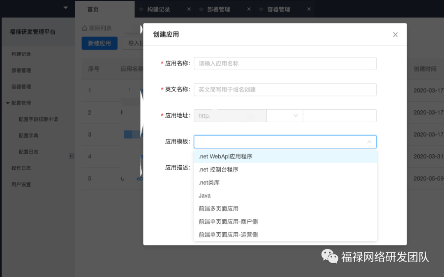Select .net 控制台程序 template option
444x277 pixels.
pos(285,169)
